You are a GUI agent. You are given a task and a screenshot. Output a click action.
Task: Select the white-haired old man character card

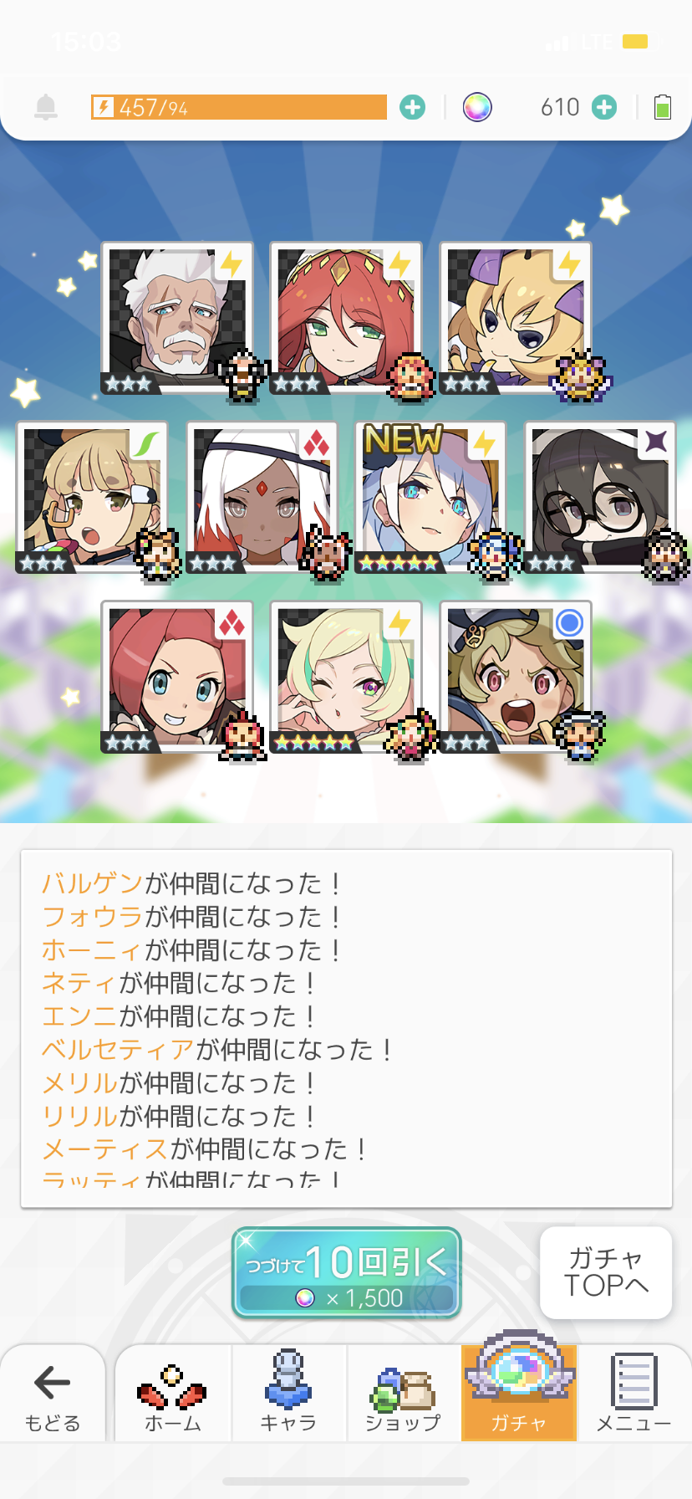tap(177, 318)
